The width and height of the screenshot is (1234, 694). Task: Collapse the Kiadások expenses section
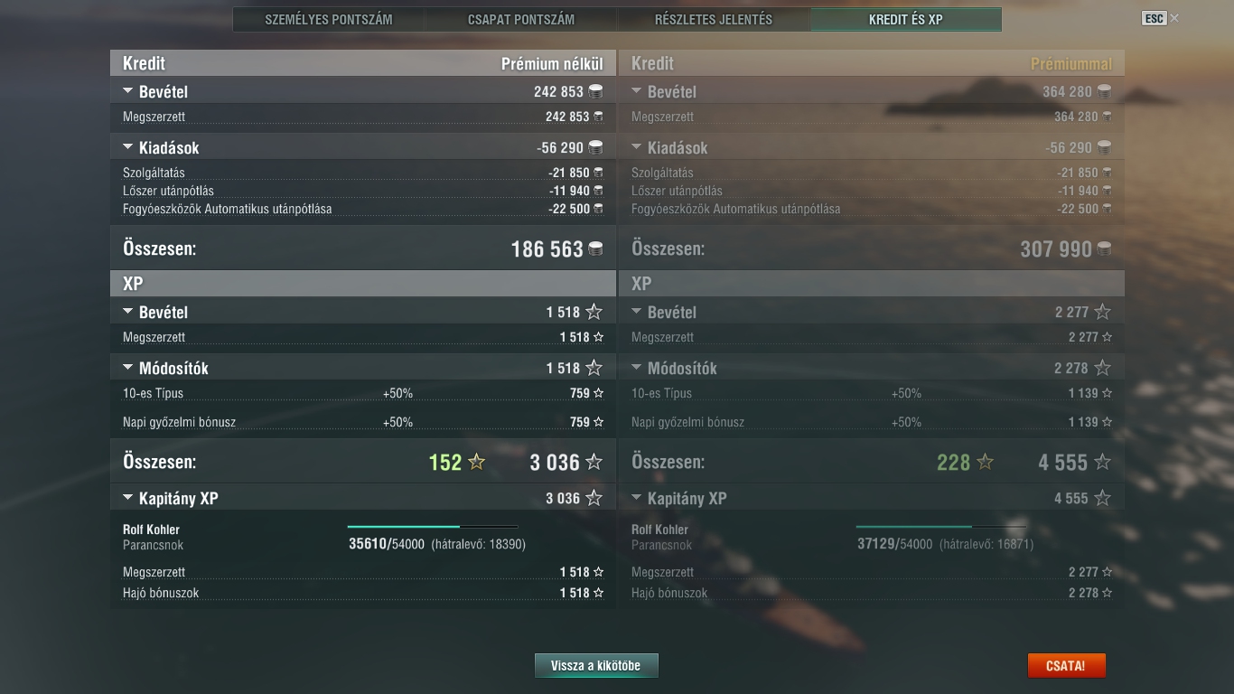click(x=127, y=147)
